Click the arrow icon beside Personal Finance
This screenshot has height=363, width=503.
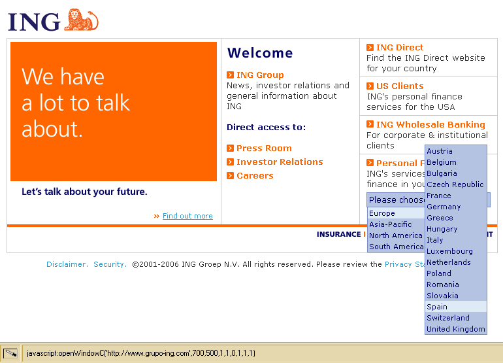click(x=370, y=163)
